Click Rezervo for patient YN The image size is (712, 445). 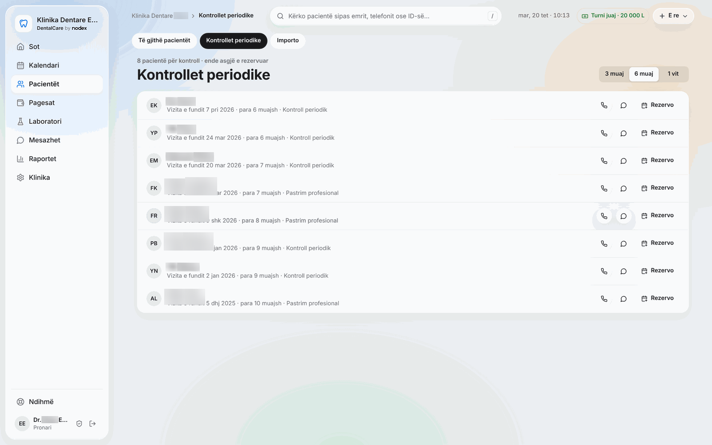(x=657, y=271)
